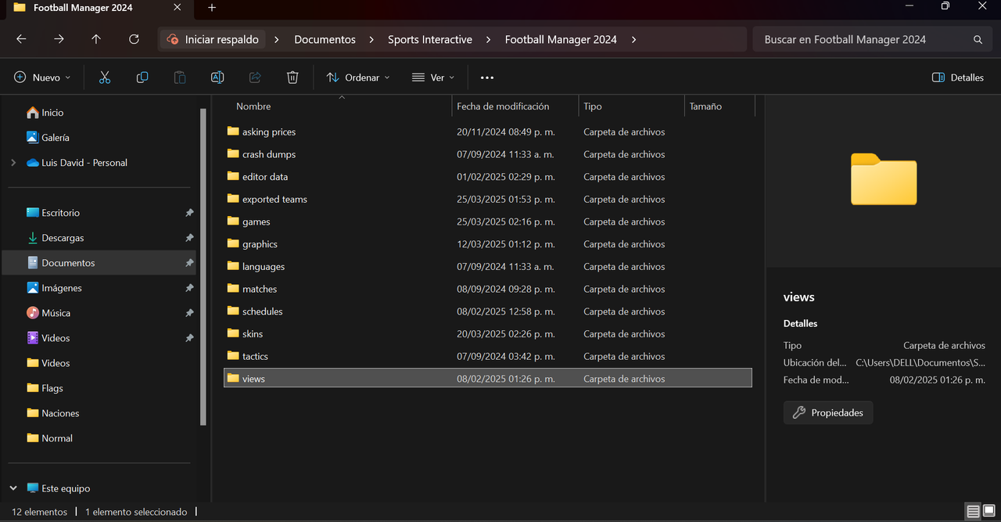The image size is (1001, 522).
Task: Open Galería in the sidebar
Action: [x=48, y=138]
